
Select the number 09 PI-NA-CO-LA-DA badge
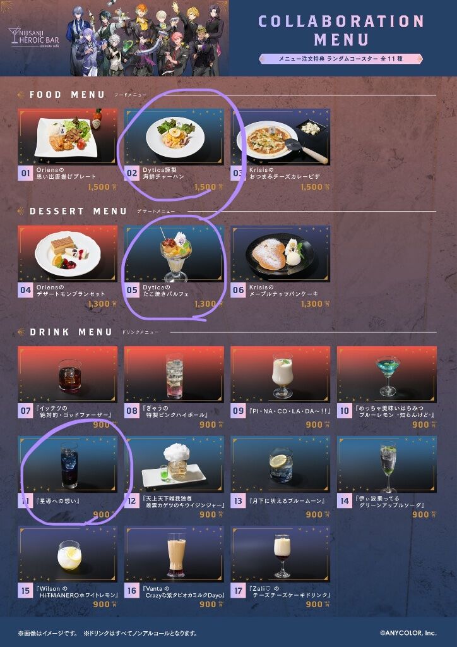[238, 411]
